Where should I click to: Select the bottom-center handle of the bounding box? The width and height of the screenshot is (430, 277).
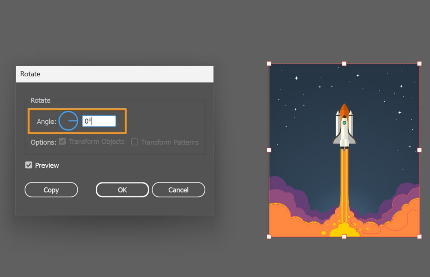pos(344,237)
